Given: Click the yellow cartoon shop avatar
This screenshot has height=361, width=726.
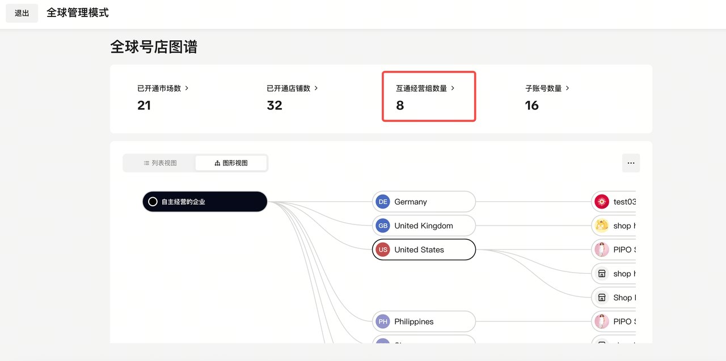Looking at the screenshot, I should click(601, 226).
